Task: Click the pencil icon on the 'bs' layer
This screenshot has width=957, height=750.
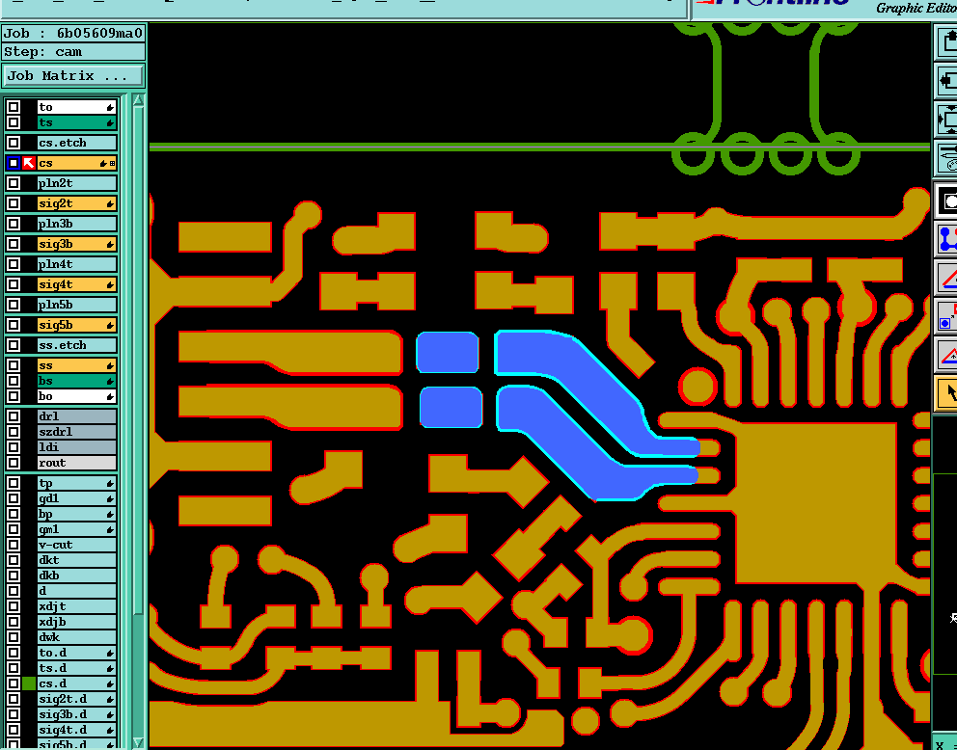Action: click(110, 381)
